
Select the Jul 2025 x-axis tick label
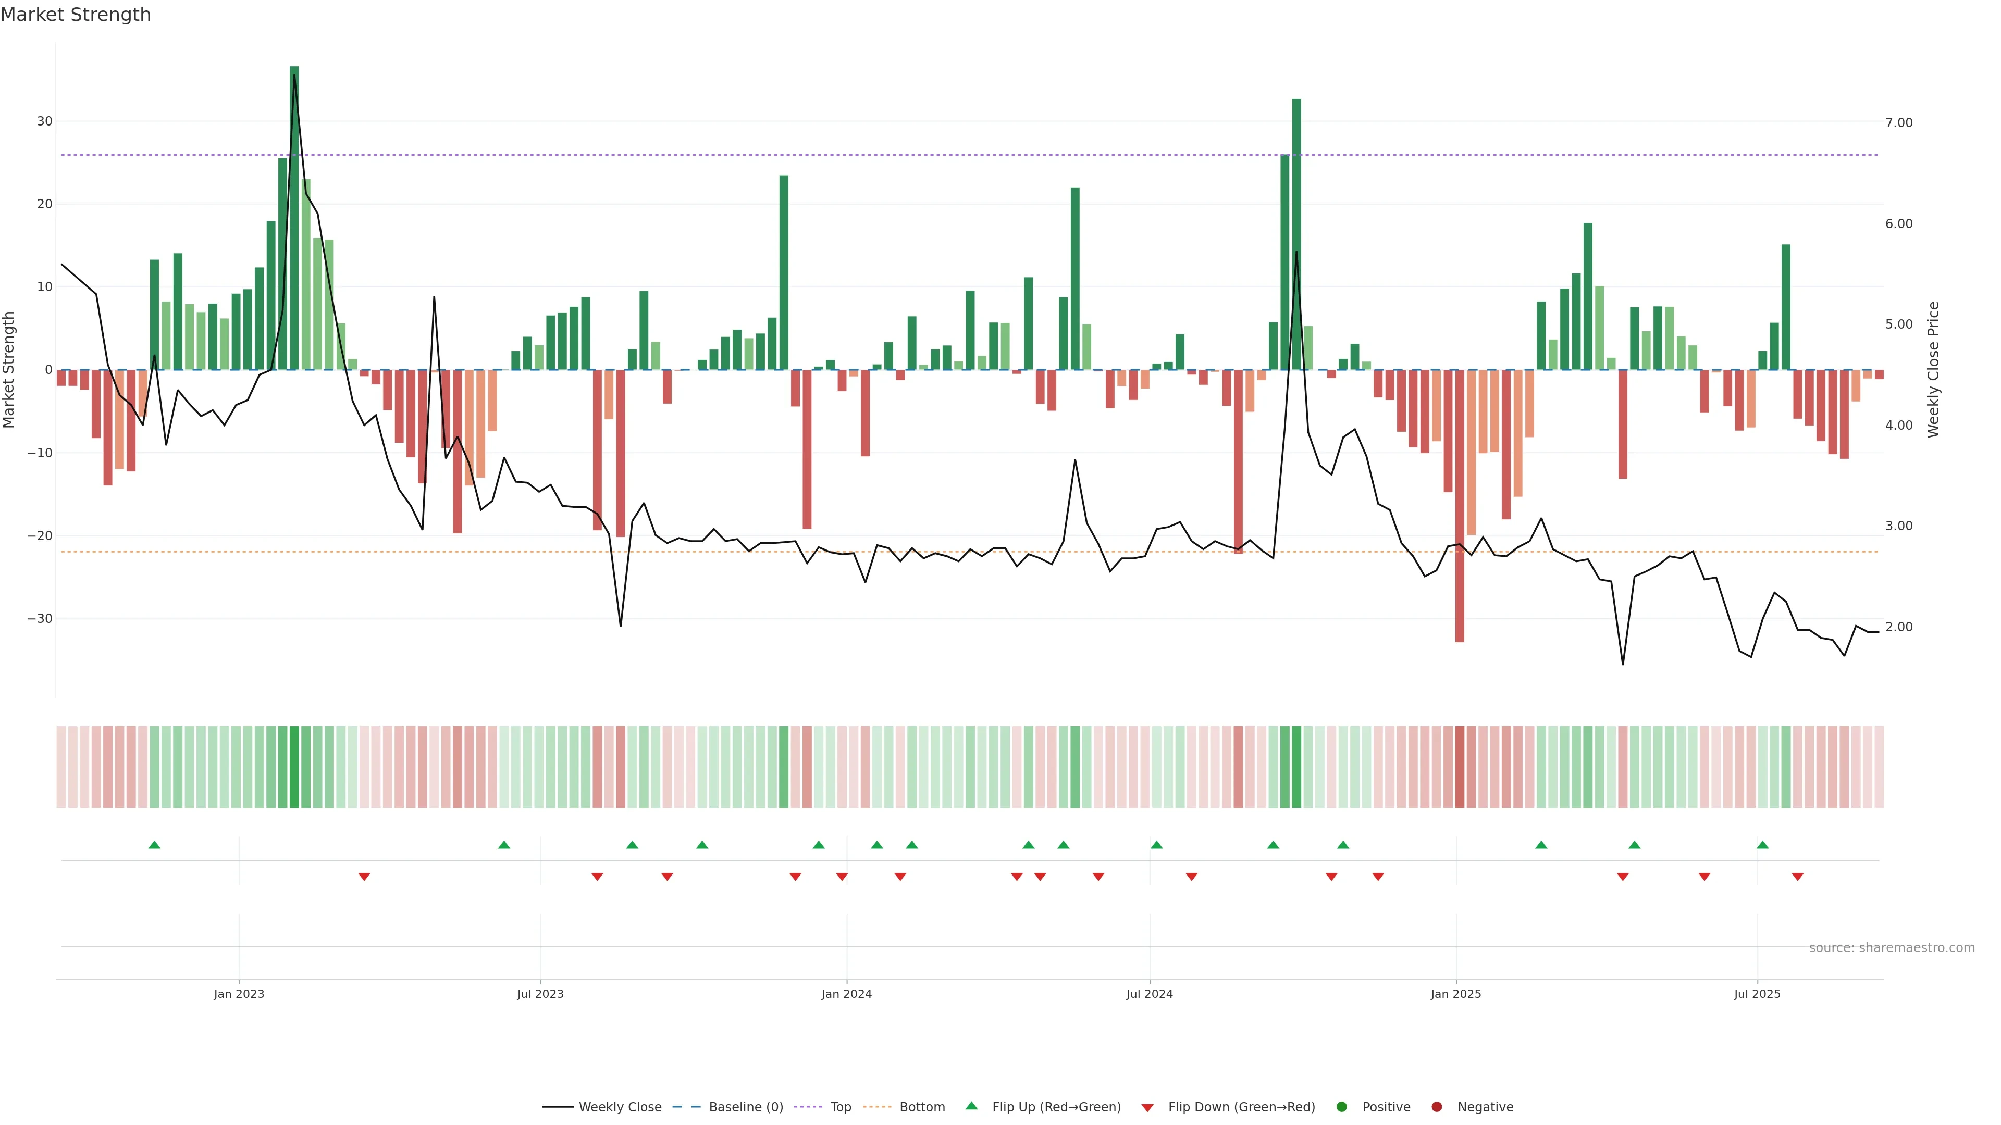pyautogui.click(x=1757, y=994)
